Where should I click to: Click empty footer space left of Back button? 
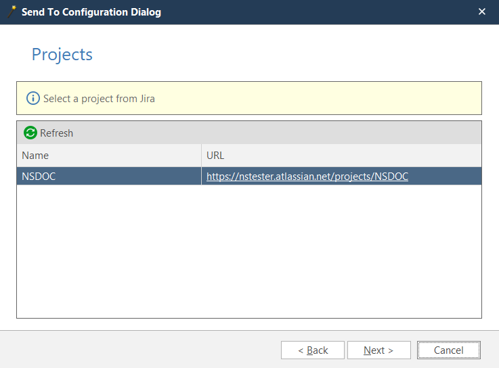pos(135,350)
